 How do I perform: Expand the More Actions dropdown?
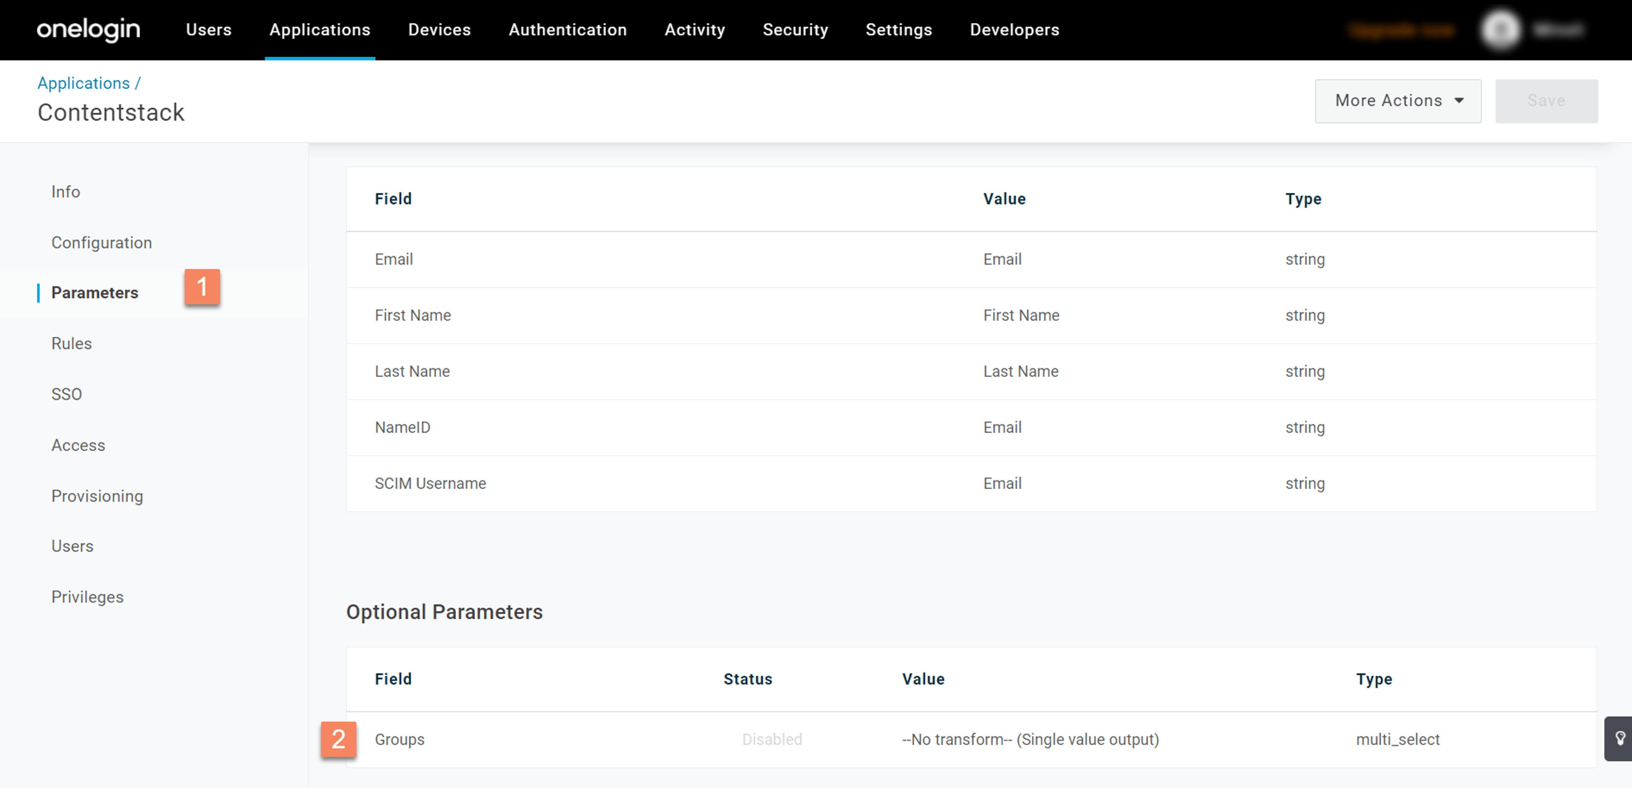(1397, 101)
